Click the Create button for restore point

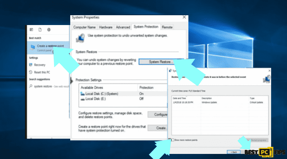coord(158,128)
